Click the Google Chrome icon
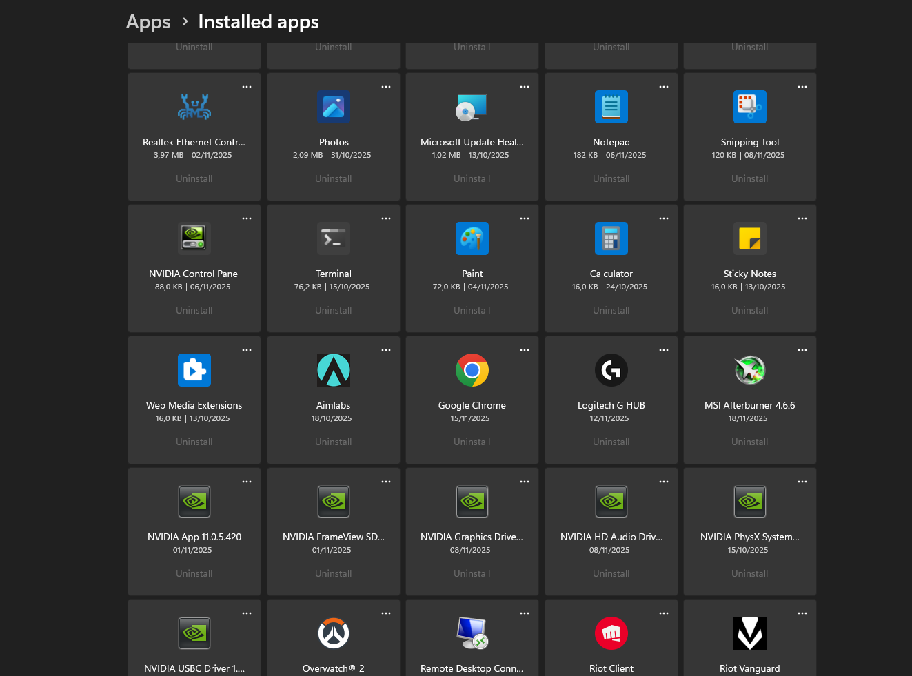This screenshot has height=676, width=912. [x=472, y=370]
